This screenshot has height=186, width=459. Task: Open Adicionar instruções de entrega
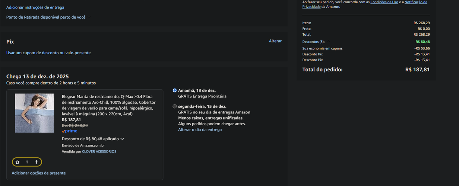point(35,7)
